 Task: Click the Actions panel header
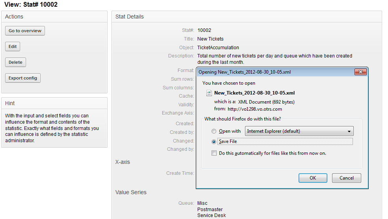click(x=14, y=17)
